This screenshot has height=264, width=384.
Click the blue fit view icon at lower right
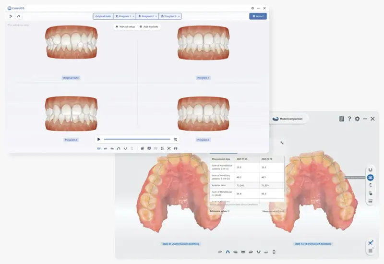coord(371,243)
